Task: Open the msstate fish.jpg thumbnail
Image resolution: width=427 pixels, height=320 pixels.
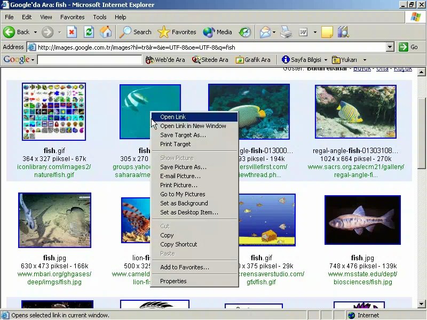Action: pos(362,220)
